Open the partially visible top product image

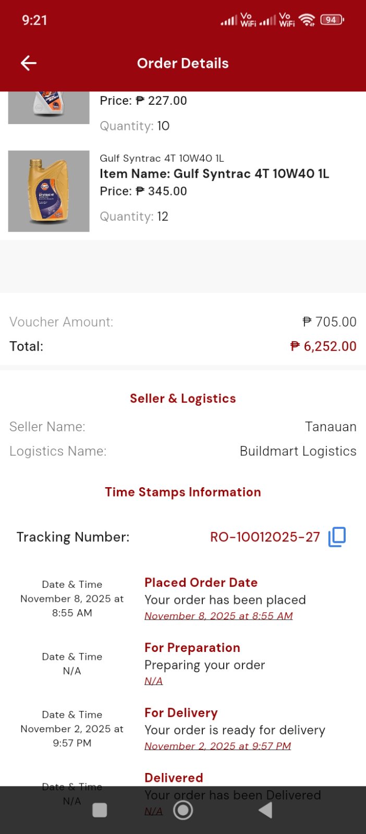click(x=49, y=107)
